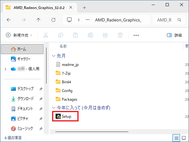189x142 pixels.
Task: Close the AMD_Radeon_Graphics_32.0.2 tab
Action: [71, 7]
